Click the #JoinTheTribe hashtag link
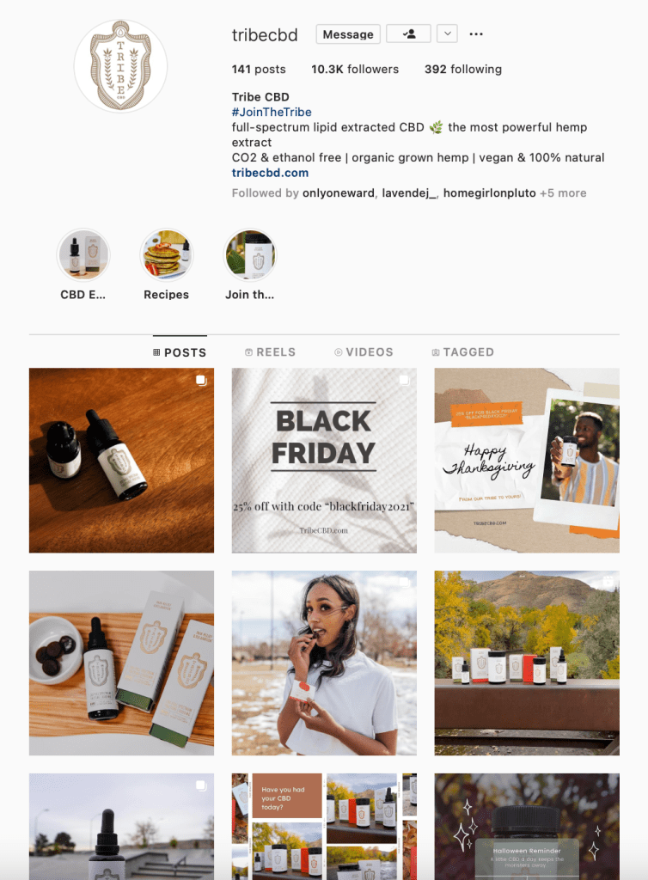648x880 pixels. coord(272,113)
